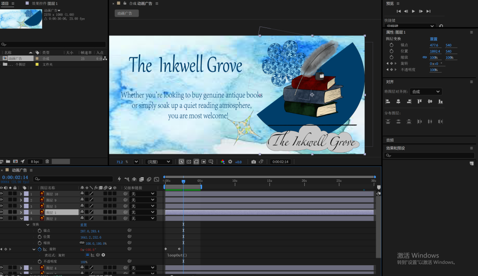Viewport: 478px width, 276px height.
Task: Enable the rotation expression toggle
Action: pyautogui.click(x=87, y=255)
